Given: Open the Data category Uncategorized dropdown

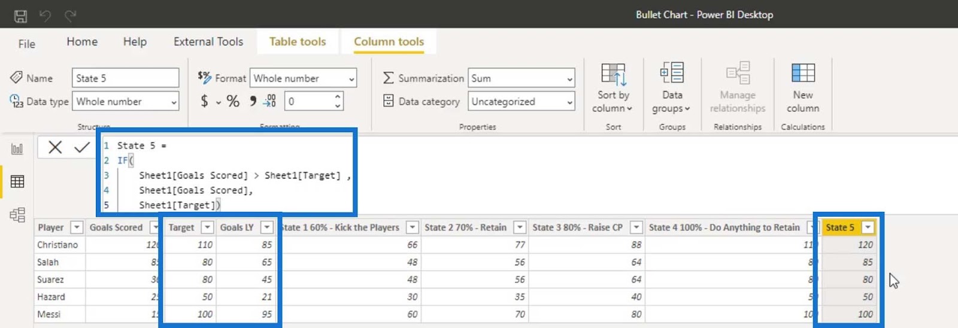Looking at the screenshot, I should (x=521, y=101).
